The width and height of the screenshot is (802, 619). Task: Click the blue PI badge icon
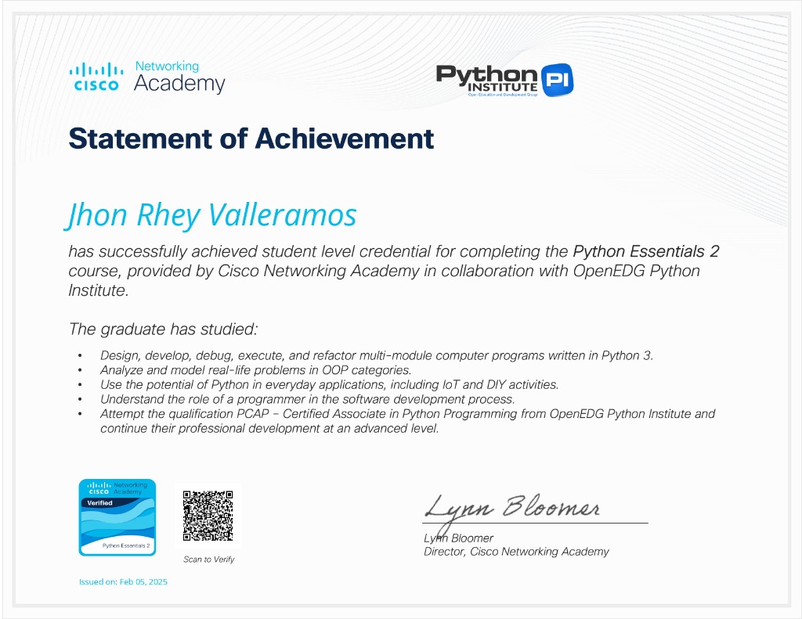point(557,81)
